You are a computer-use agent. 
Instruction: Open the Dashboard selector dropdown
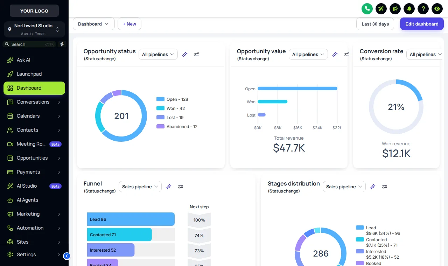point(94,24)
